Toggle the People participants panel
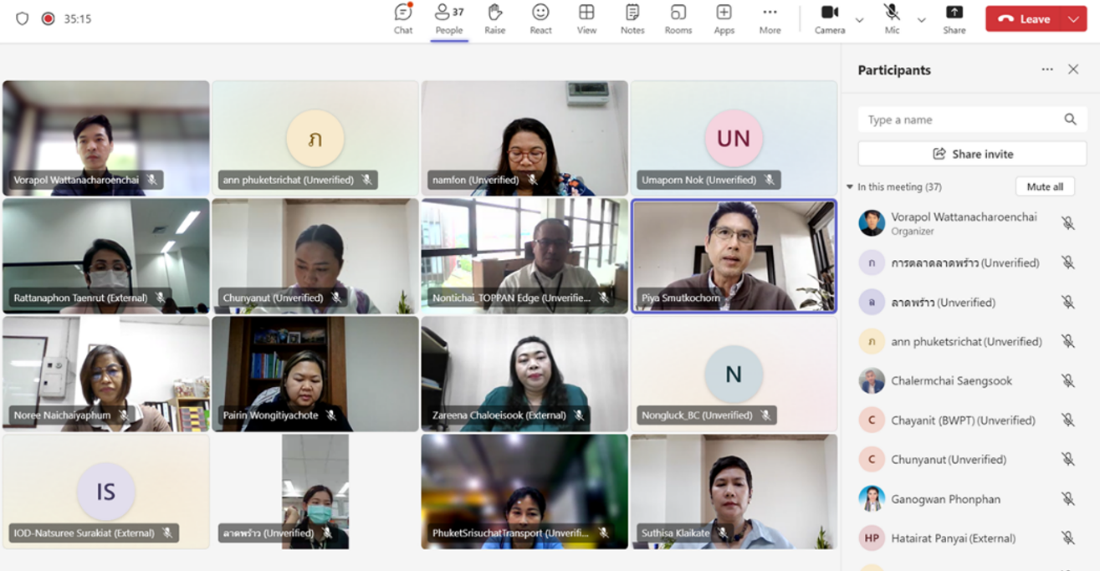 (x=449, y=19)
